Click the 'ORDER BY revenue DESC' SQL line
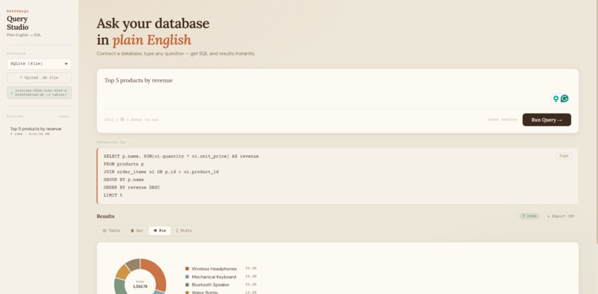Viewport: 598px width, 294px height. 131,188
